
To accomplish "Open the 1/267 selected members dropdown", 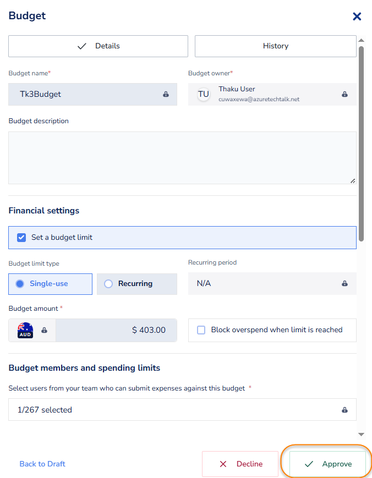I will [176, 410].
